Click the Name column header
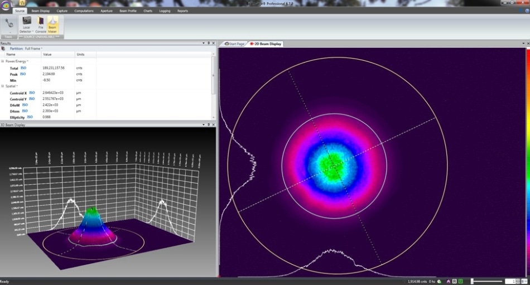 click(x=23, y=54)
